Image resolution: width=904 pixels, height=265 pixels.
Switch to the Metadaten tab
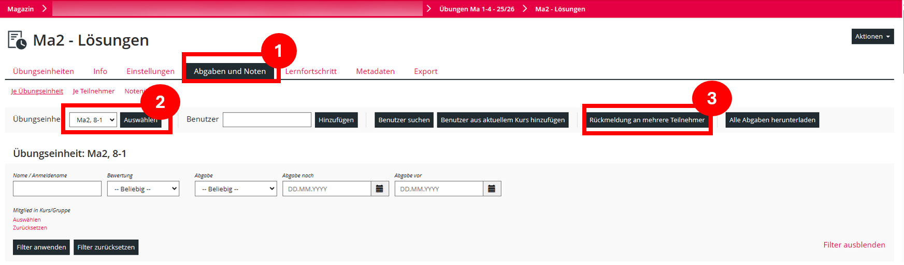point(375,71)
